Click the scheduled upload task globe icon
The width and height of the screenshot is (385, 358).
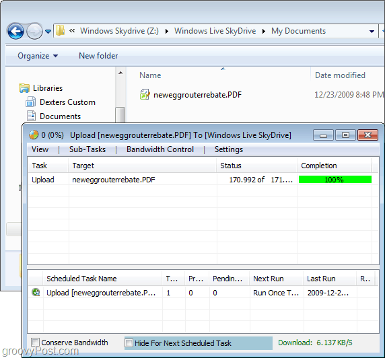click(x=36, y=292)
